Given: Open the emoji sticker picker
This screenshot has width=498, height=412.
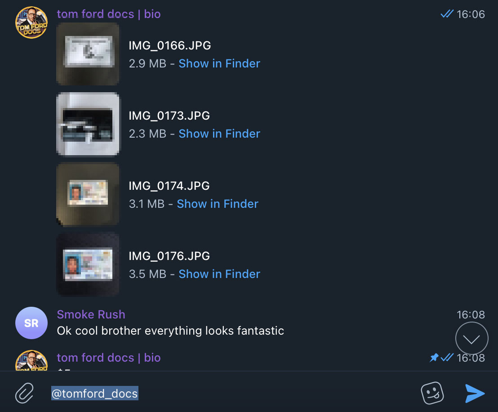Looking at the screenshot, I should click(432, 394).
